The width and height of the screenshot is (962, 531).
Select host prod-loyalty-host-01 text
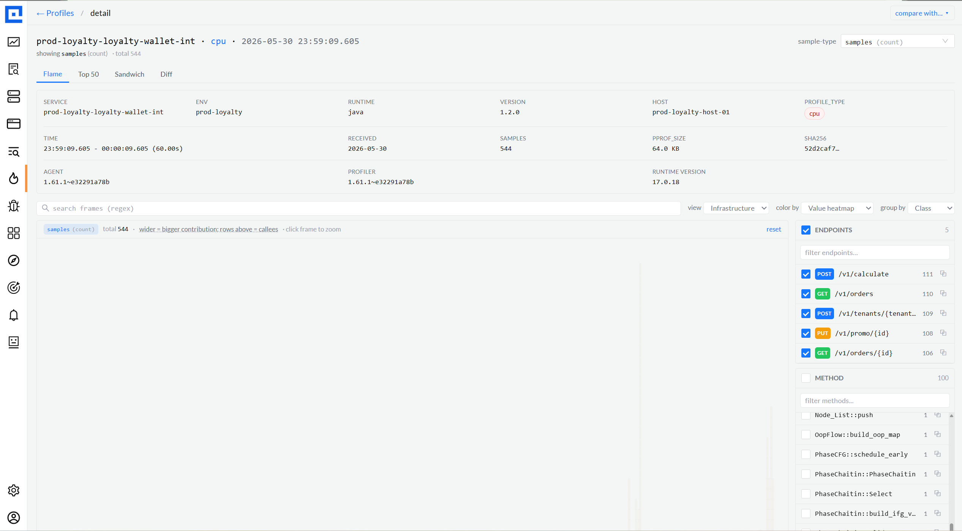click(691, 112)
